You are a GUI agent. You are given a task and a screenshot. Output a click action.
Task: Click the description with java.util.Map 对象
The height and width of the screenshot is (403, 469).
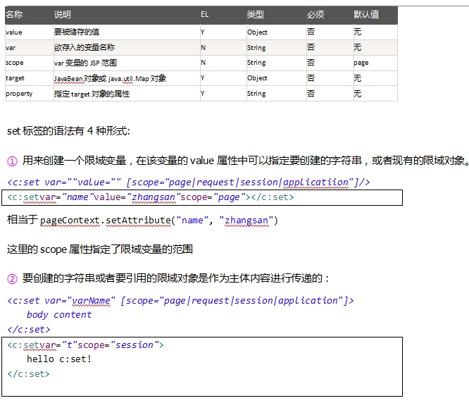tap(110, 78)
